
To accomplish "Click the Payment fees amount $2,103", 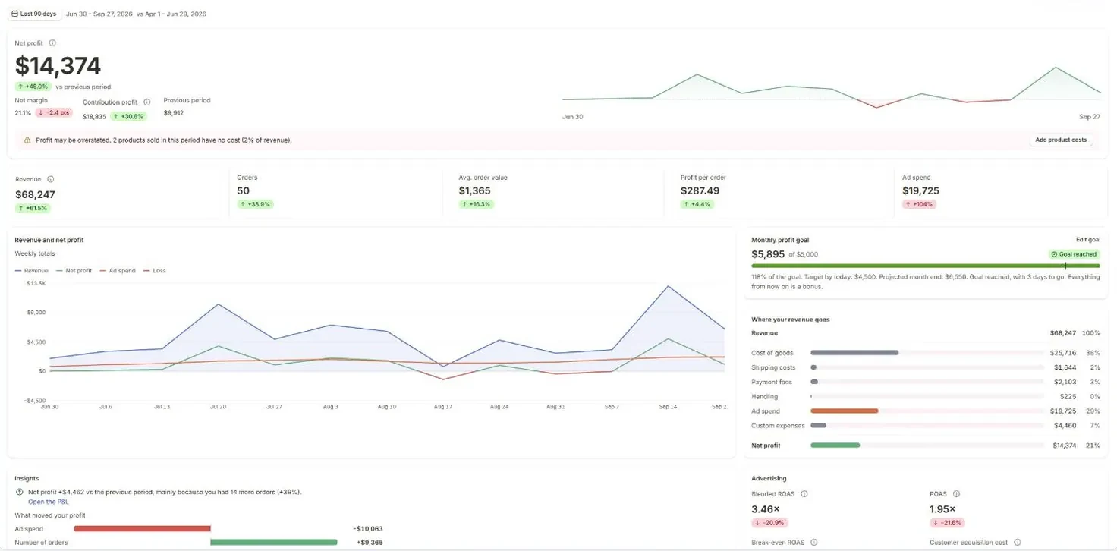I will (x=1065, y=382).
